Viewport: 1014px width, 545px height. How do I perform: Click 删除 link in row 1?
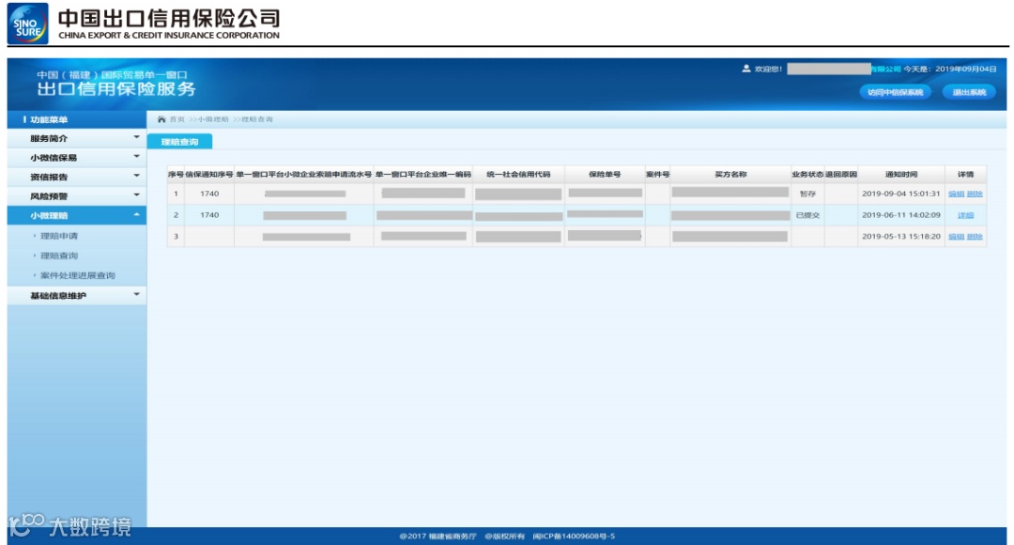pyautogui.click(x=975, y=195)
